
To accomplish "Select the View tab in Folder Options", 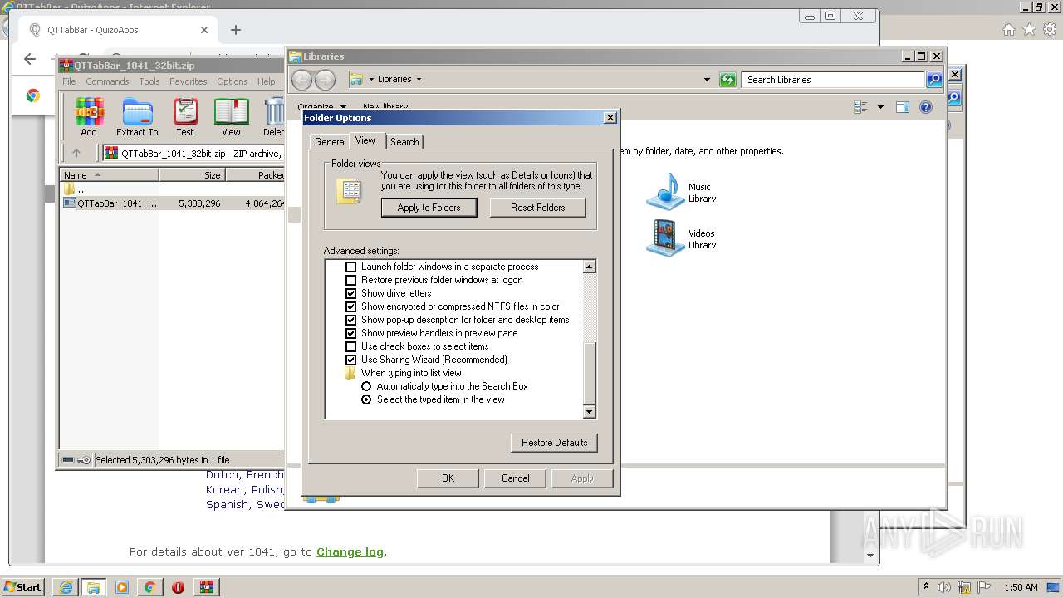I will [365, 140].
